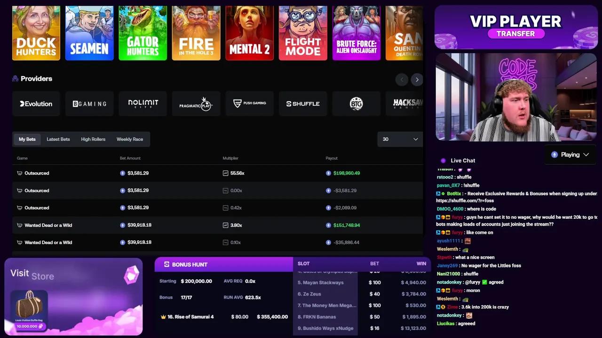The width and height of the screenshot is (602, 338).
Task: Click the coin icon beside $151,748.94 payout
Action: (x=328, y=225)
